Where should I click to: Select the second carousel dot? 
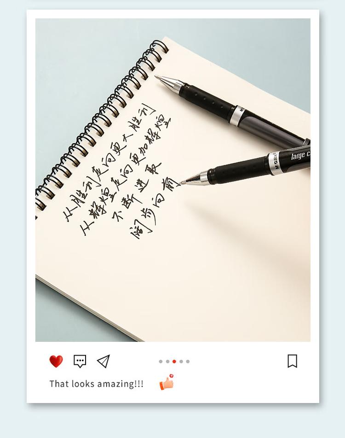pyautogui.click(x=167, y=362)
